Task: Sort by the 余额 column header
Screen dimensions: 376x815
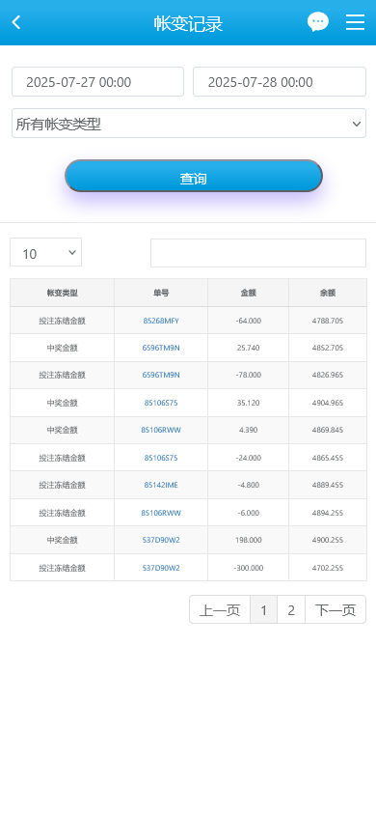Action: 328,293
